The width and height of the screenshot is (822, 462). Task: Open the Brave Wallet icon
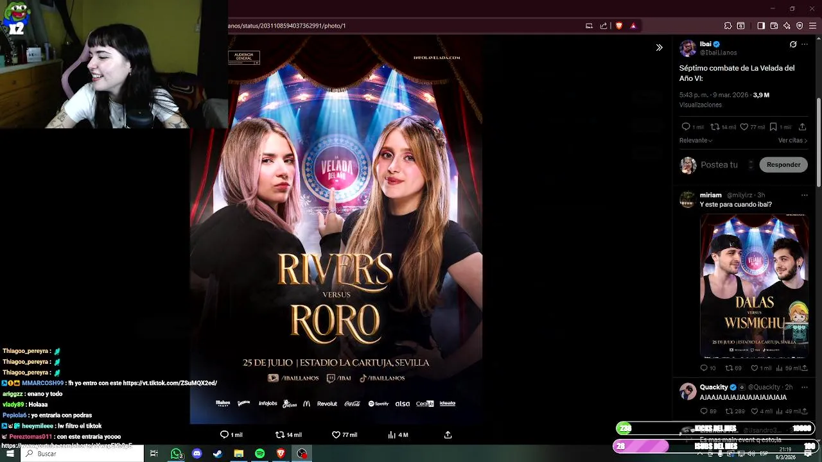click(x=774, y=26)
